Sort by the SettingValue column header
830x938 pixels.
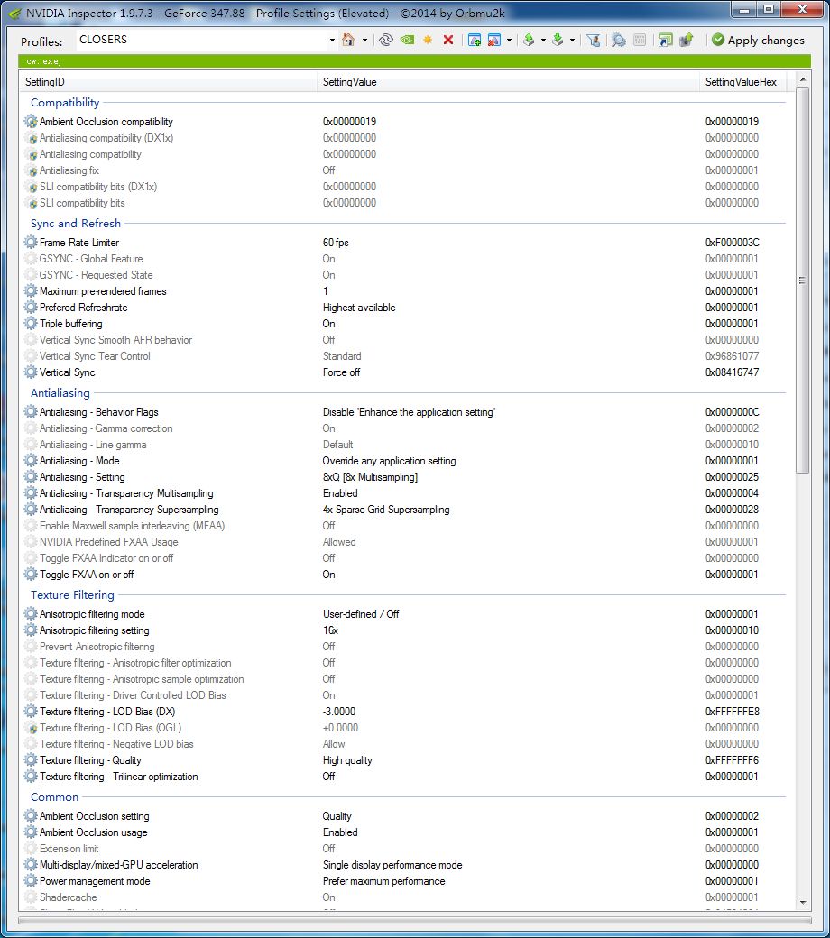pyautogui.click(x=508, y=82)
